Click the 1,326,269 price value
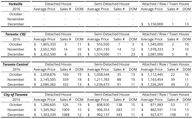 (x=155, y=85)
